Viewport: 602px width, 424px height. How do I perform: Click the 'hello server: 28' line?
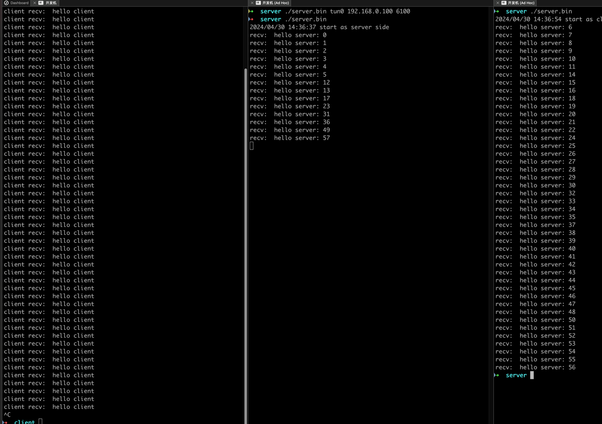pos(535,169)
